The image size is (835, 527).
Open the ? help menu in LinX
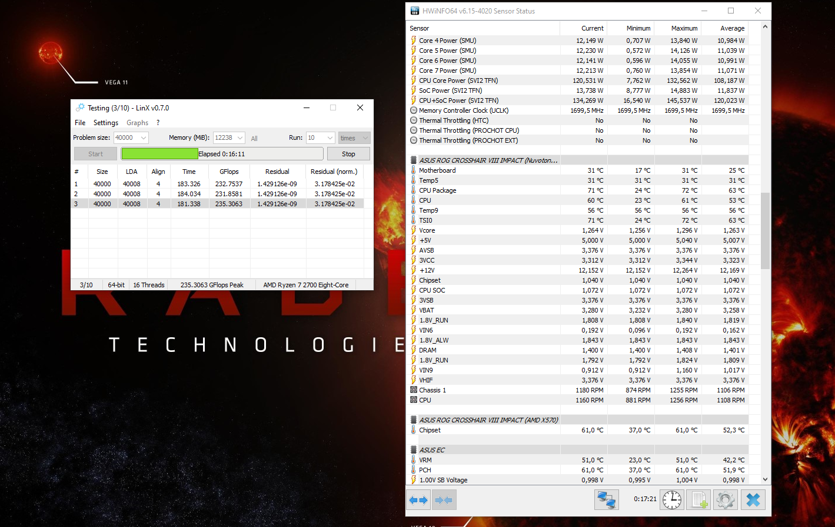coord(158,123)
